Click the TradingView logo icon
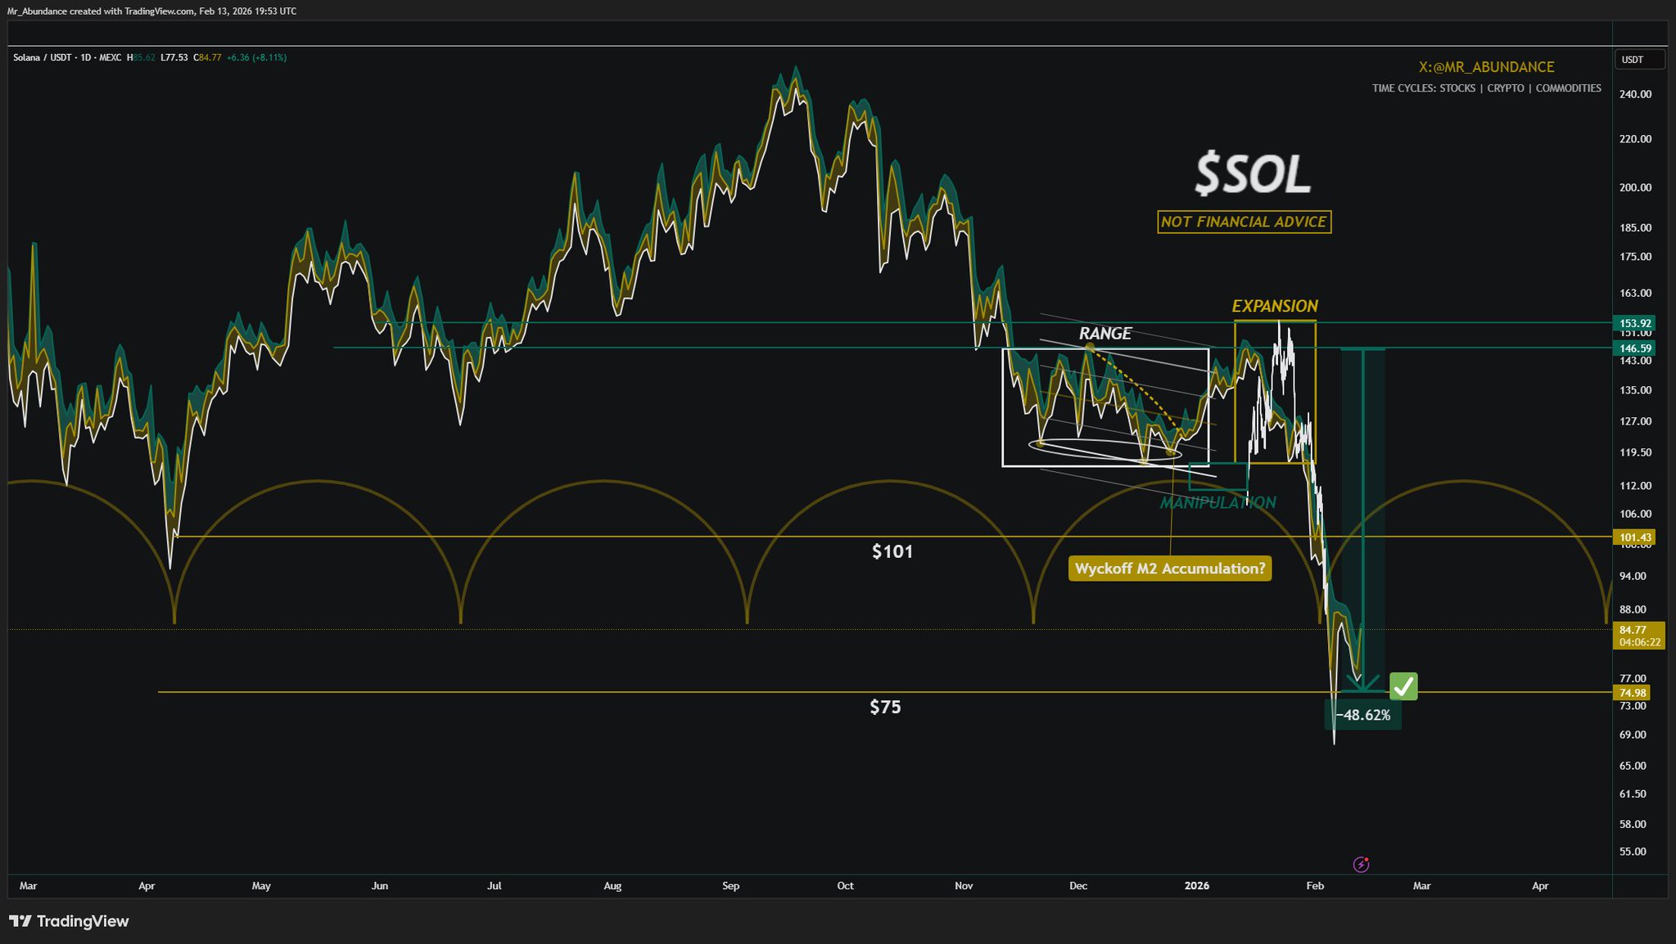This screenshot has width=1676, height=944. point(20,921)
